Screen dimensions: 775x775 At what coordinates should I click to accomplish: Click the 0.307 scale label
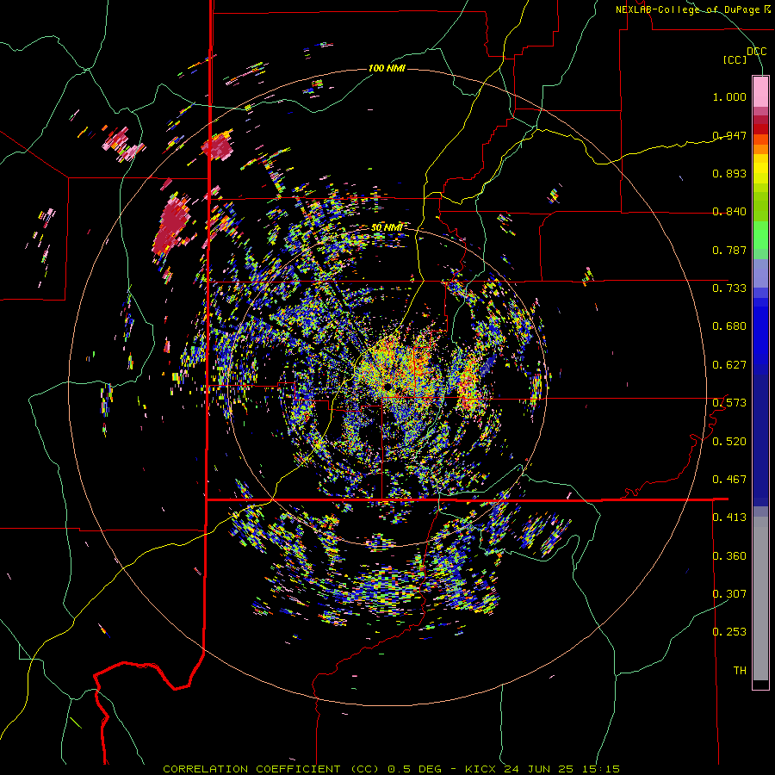coord(729,594)
